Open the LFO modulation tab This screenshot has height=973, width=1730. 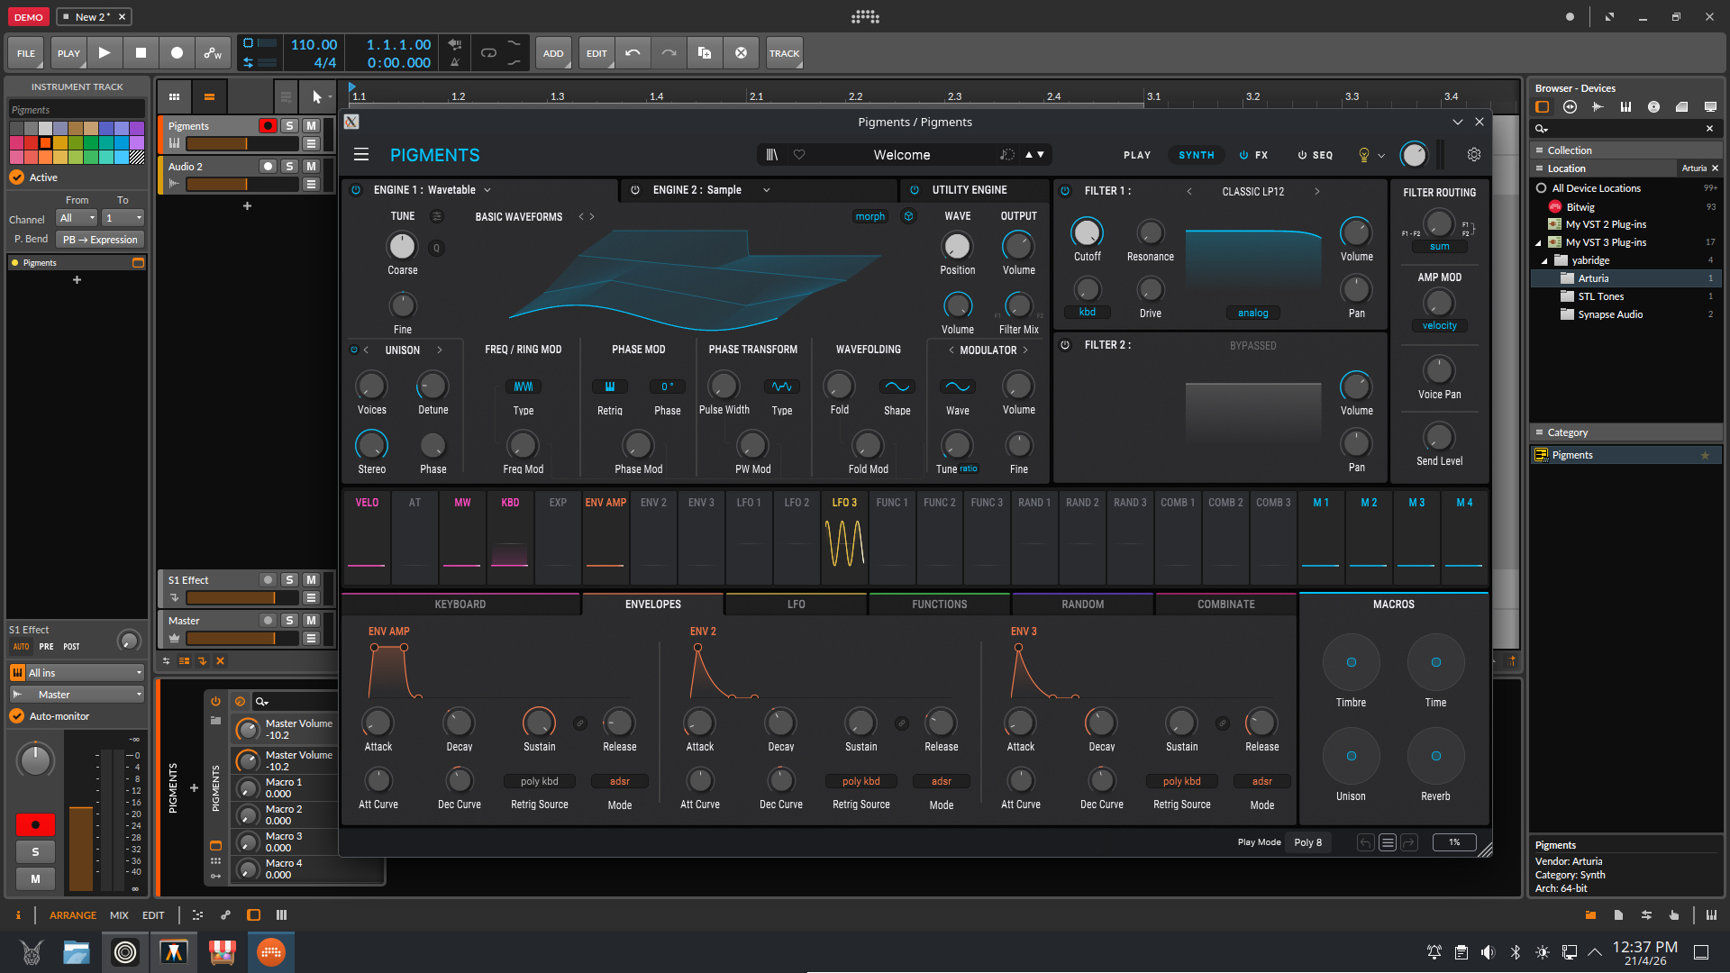(x=797, y=605)
